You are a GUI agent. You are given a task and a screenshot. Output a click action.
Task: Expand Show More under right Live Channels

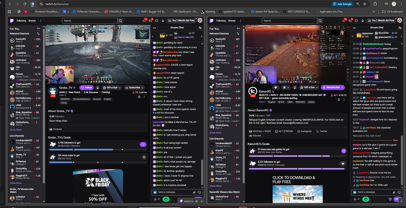click(215, 186)
